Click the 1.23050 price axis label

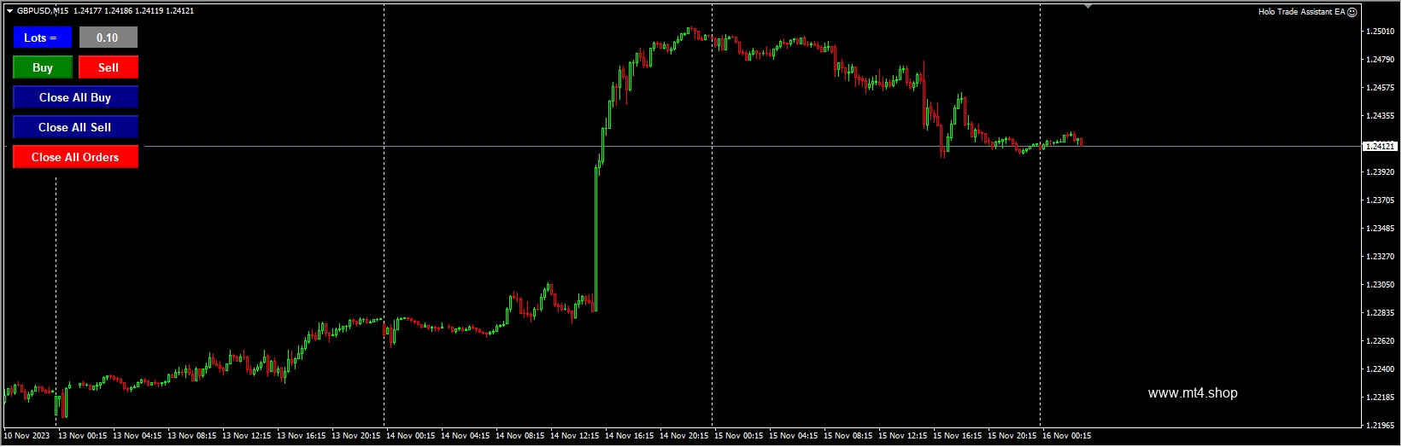pyautogui.click(x=1381, y=285)
